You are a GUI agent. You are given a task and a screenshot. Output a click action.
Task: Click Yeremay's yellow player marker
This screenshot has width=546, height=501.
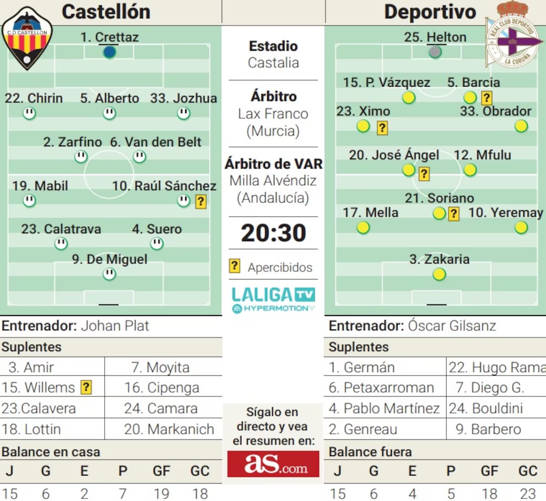click(521, 228)
